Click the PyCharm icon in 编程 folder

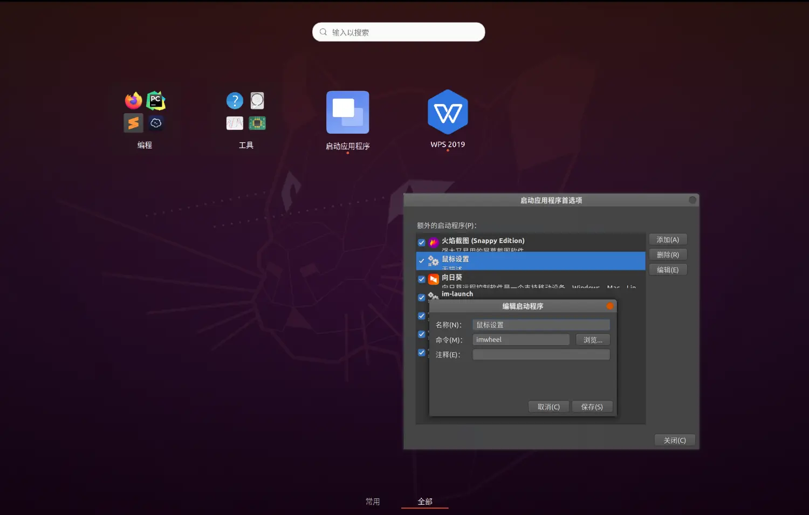(x=156, y=100)
